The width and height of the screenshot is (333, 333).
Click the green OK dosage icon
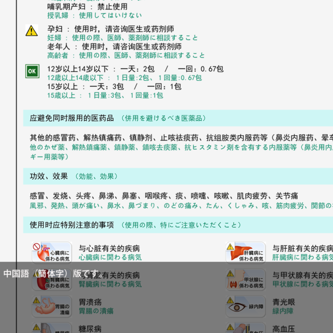pyautogui.click(x=32, y=71)
